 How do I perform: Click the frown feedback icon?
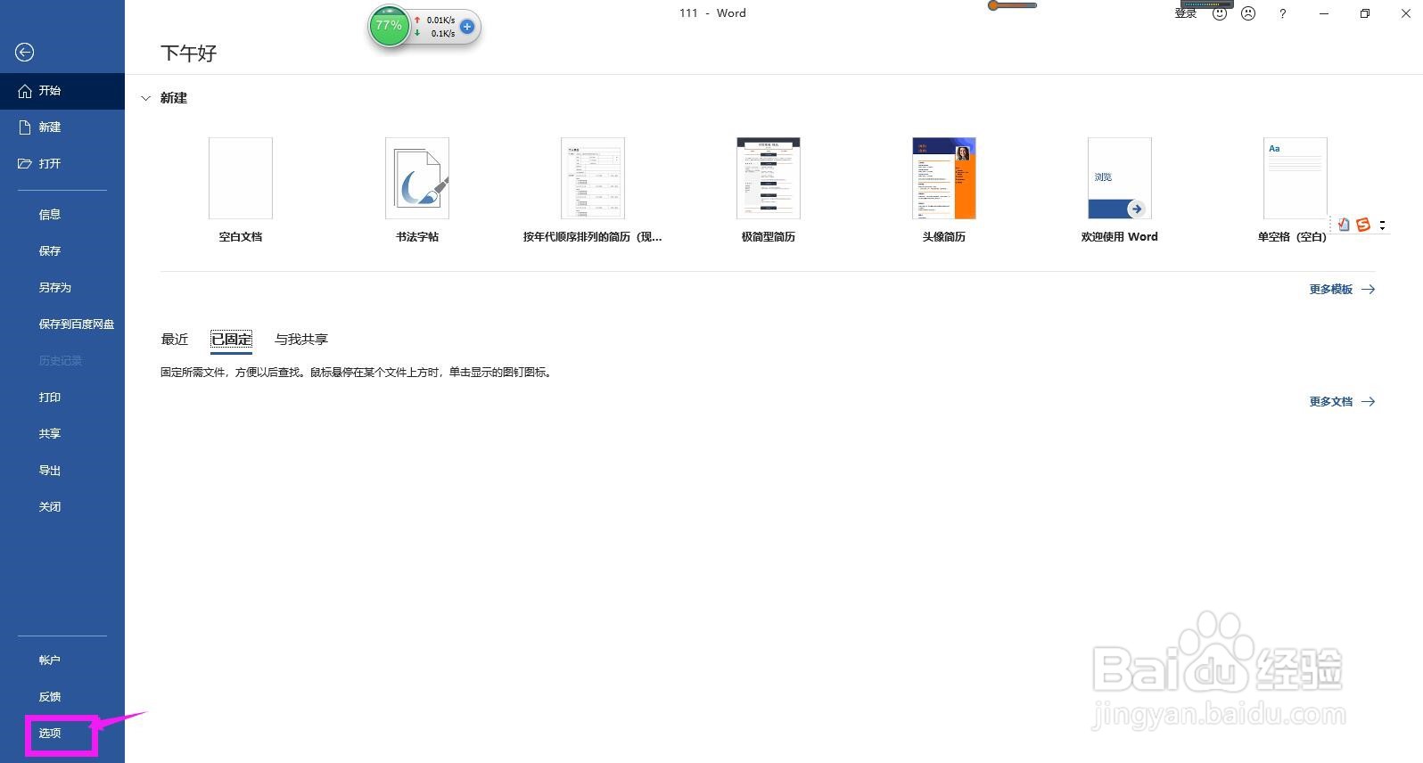[x=1248, y=14]
